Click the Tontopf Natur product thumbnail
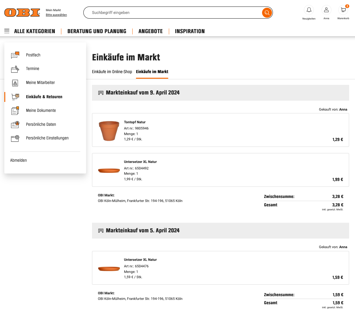Screen dimensions: 355x316 coord(109,130)
